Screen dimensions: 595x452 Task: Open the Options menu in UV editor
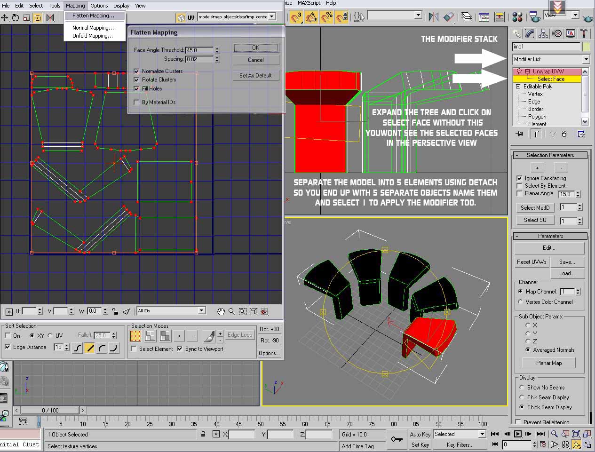click(99, 6)
